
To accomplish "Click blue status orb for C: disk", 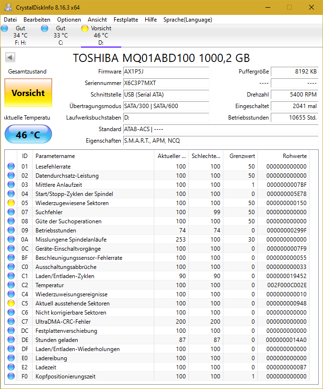I will click(x=45, y=28).
